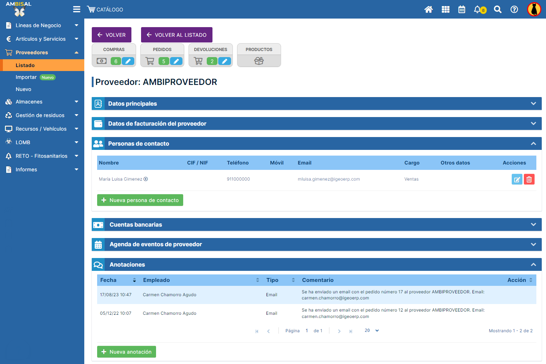546x364 pixels.
Task: Delete contact María Luisa Gimenez
Action: (x=529, y=179)
